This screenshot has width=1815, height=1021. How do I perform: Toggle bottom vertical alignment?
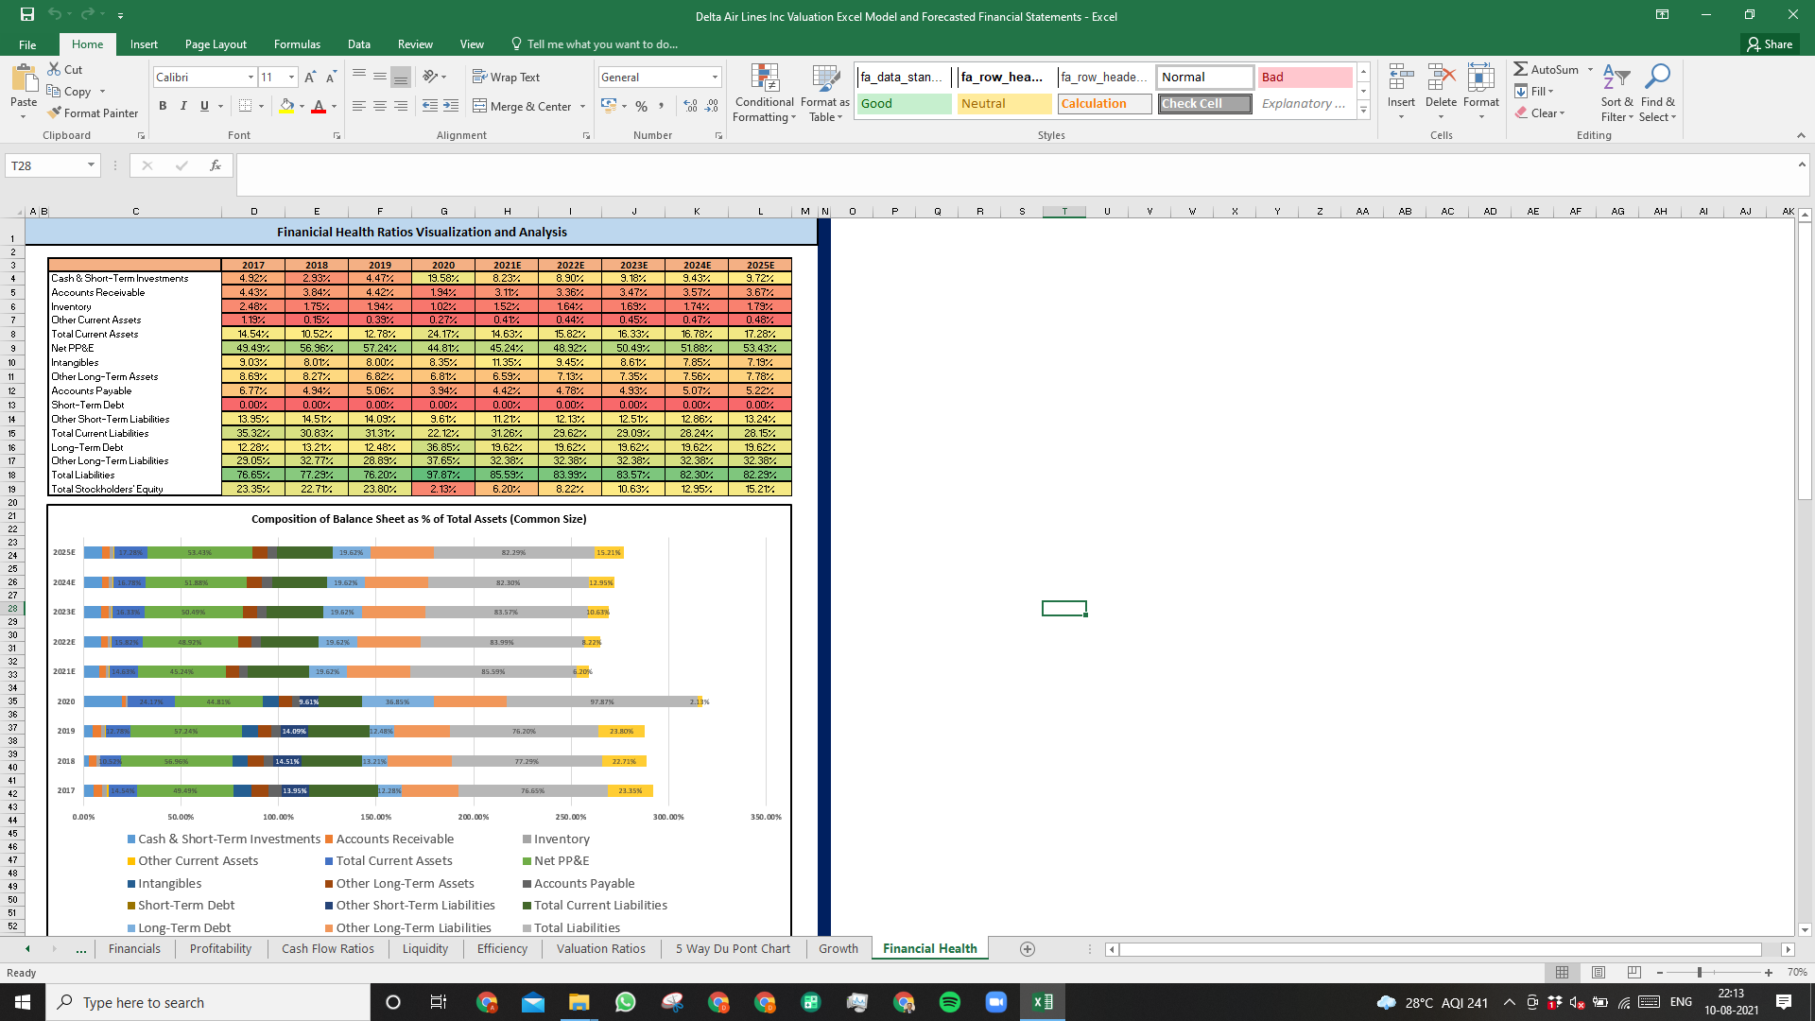(401, 77)
